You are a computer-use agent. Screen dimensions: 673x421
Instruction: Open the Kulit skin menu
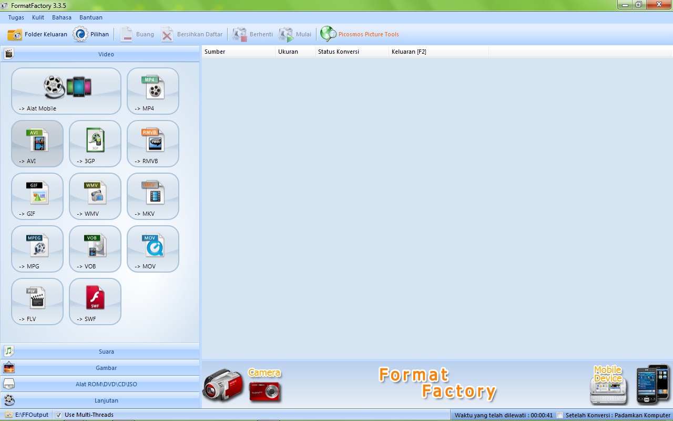pos(38,17)
